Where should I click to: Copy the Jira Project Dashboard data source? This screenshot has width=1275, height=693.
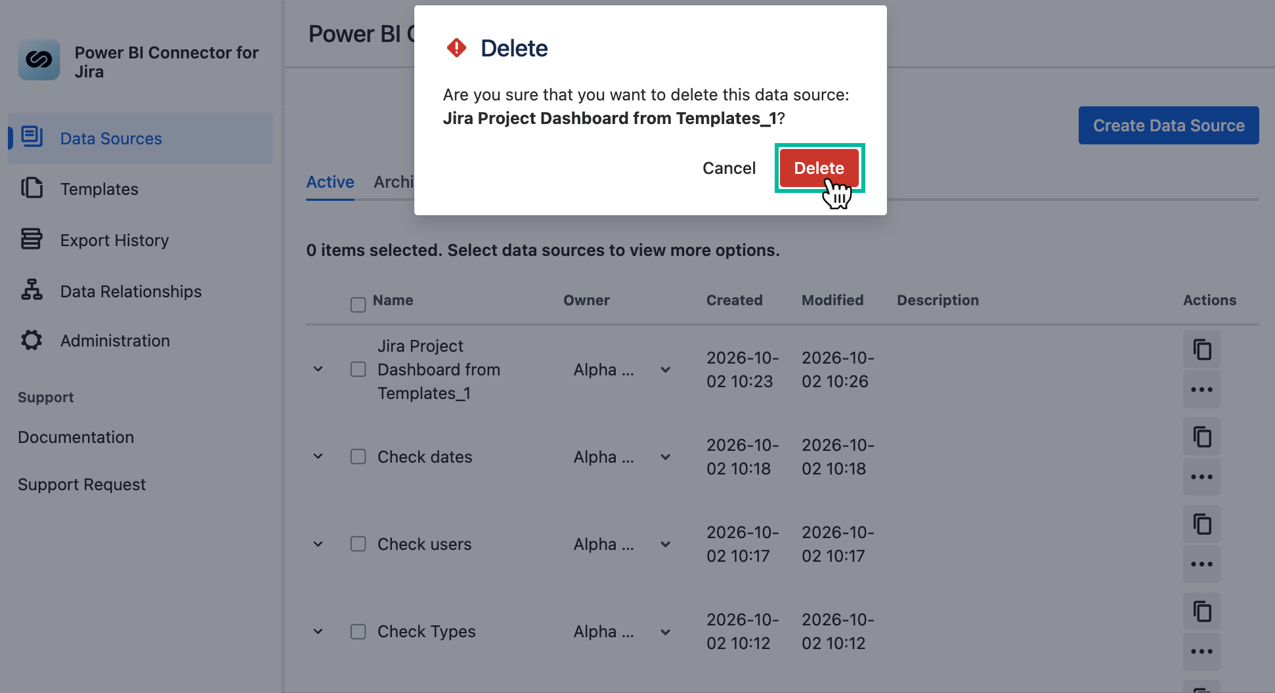1201,350
